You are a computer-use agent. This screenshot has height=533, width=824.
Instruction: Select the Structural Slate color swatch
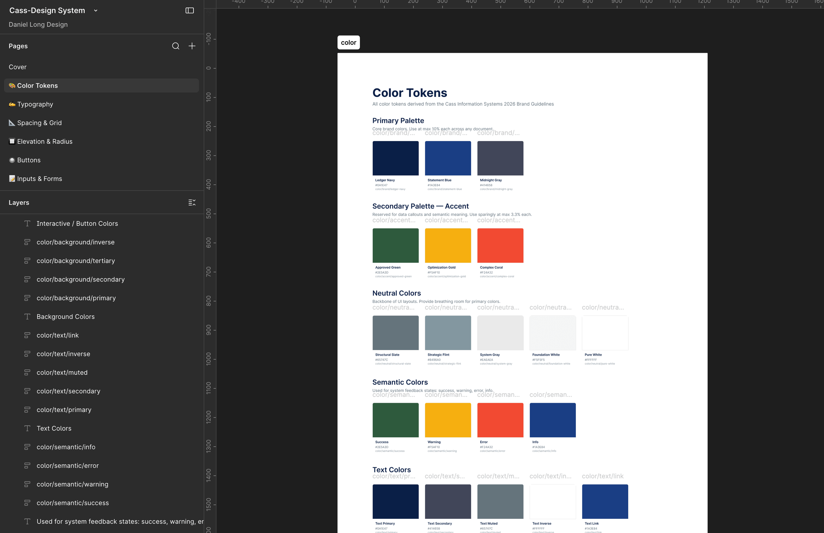click(396, 333)
